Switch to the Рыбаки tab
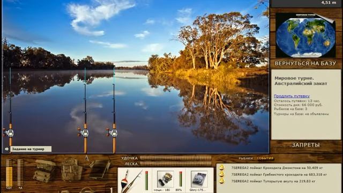 tap(245, 158)
